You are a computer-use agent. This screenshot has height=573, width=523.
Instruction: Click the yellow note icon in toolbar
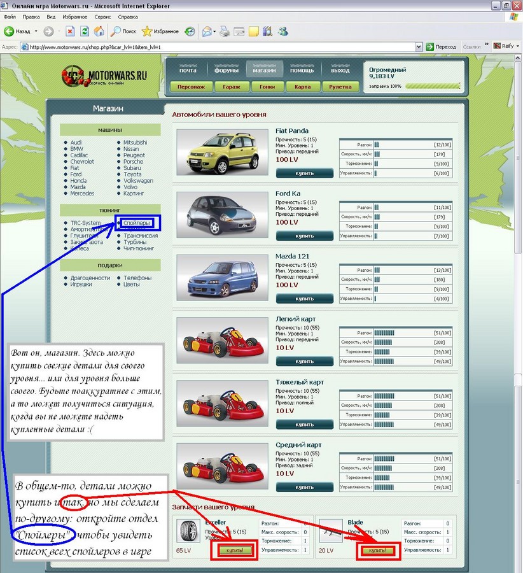click(253, 31)
